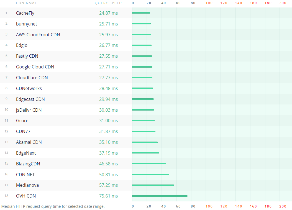Screen dimensions: 292x210
Task: Click rank number 1 for CacheFly
Action: (x=7, y=13)
